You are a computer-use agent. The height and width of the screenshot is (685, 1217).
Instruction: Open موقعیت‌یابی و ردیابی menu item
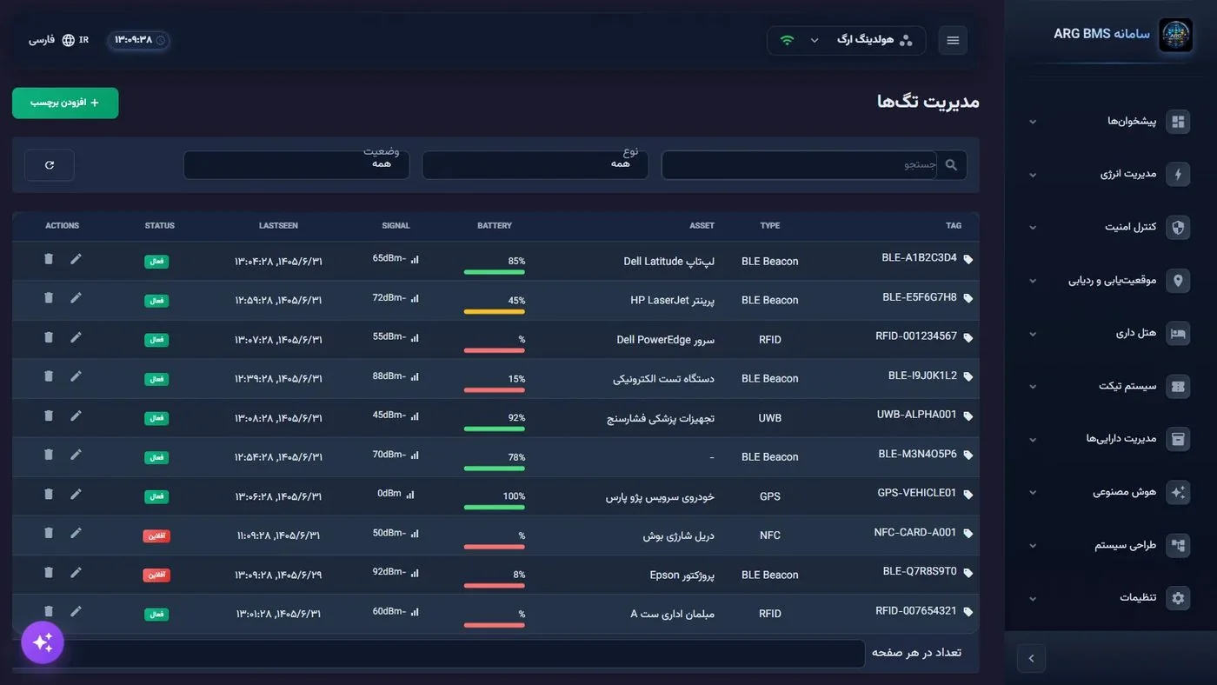click(1110, 281)
